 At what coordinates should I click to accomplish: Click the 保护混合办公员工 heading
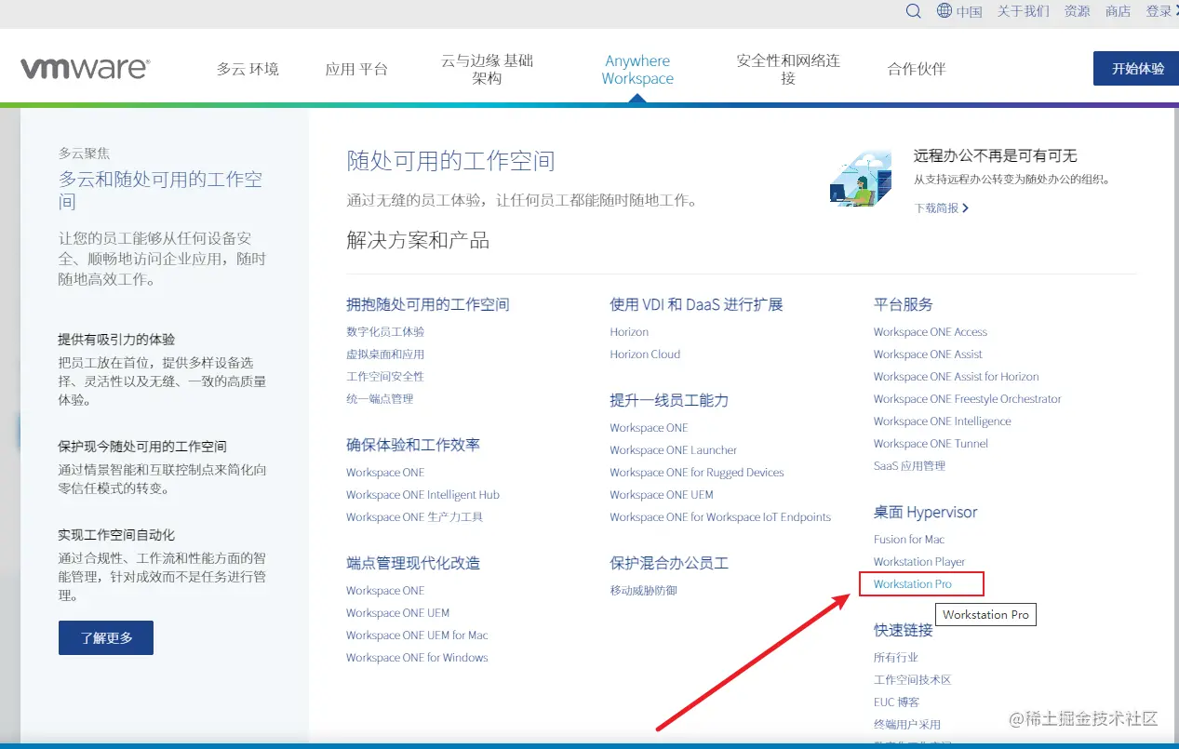point(669,564)
